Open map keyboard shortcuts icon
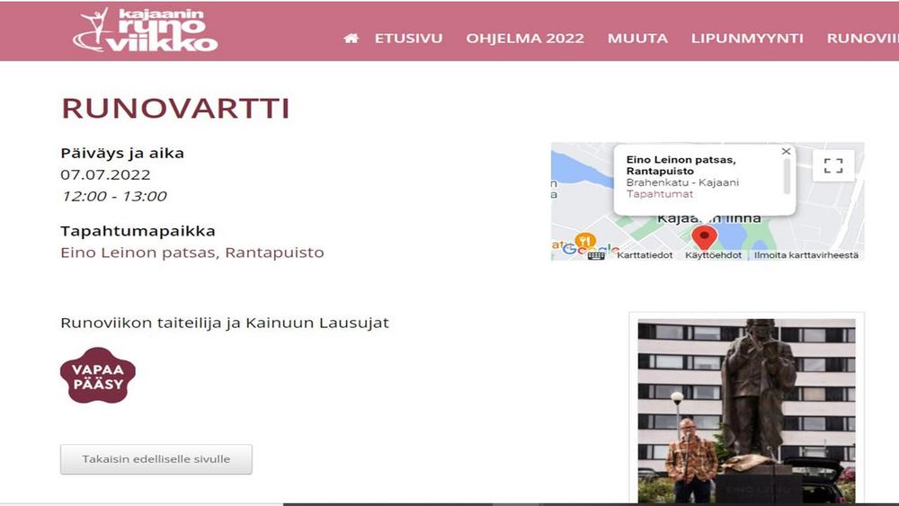 pyautogui.click(x=596, y=255)
